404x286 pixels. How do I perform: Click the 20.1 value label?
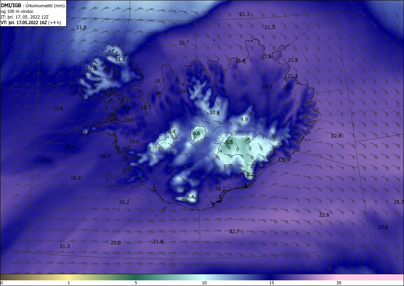click(220, 189)
